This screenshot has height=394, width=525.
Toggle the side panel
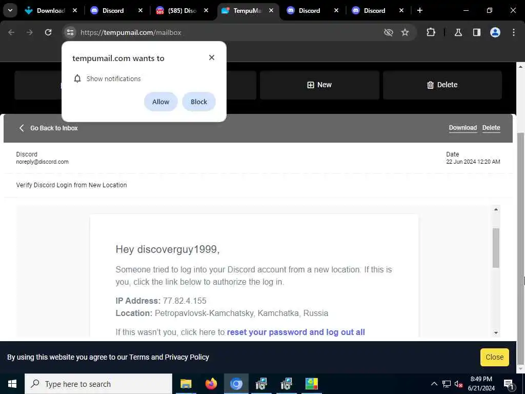pyautogui.click(x=477, y=32)
